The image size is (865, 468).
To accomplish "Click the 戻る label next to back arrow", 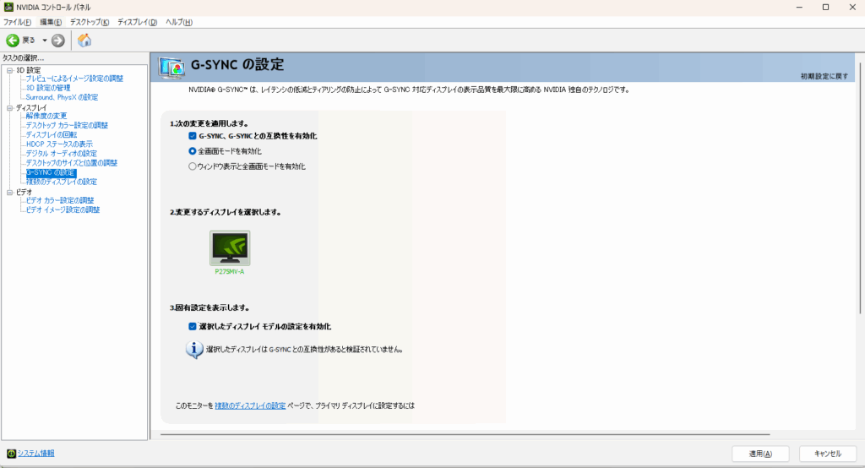I will tap(29, 41).
